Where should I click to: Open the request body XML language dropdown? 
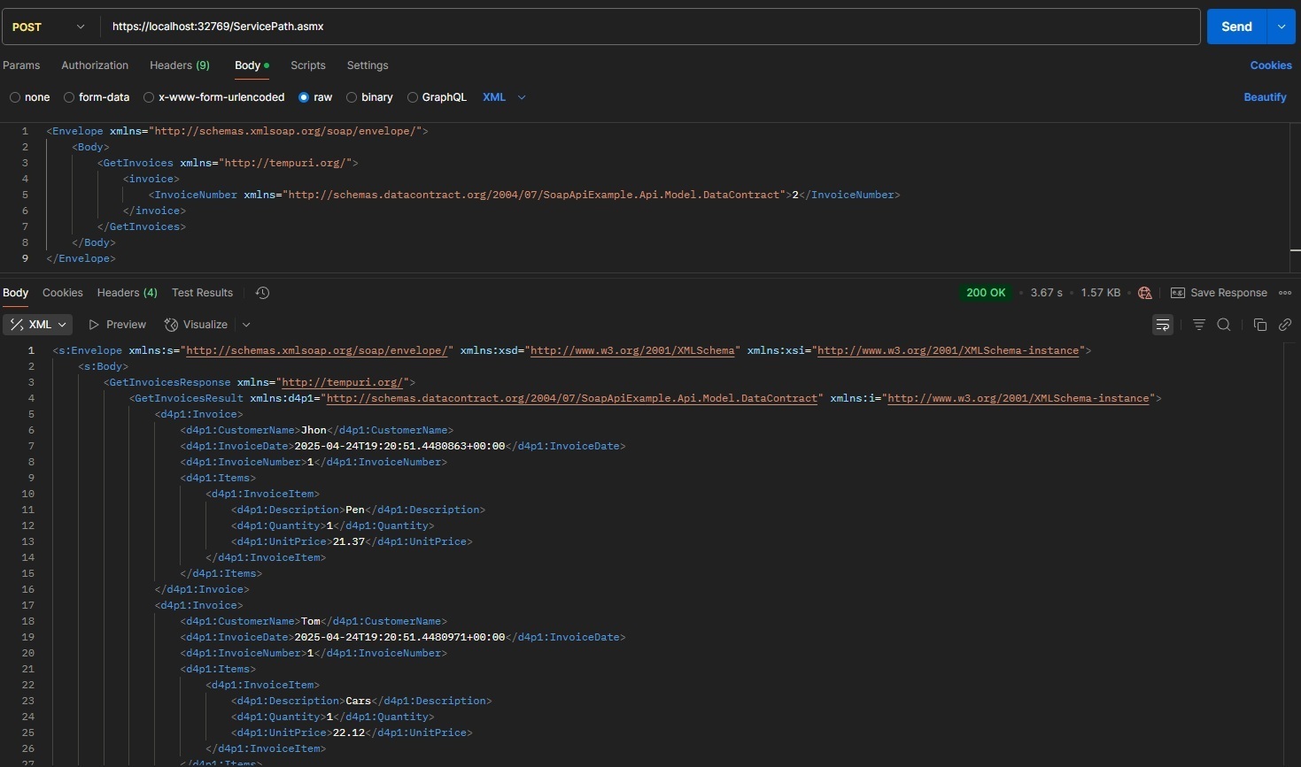(504, 97)
